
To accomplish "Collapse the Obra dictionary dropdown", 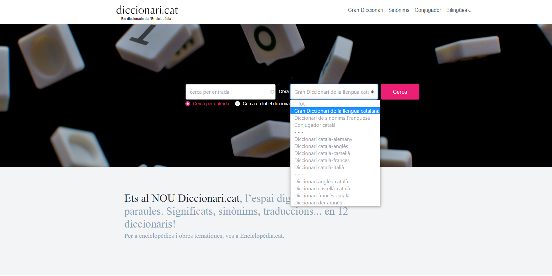I will [334, 92].
